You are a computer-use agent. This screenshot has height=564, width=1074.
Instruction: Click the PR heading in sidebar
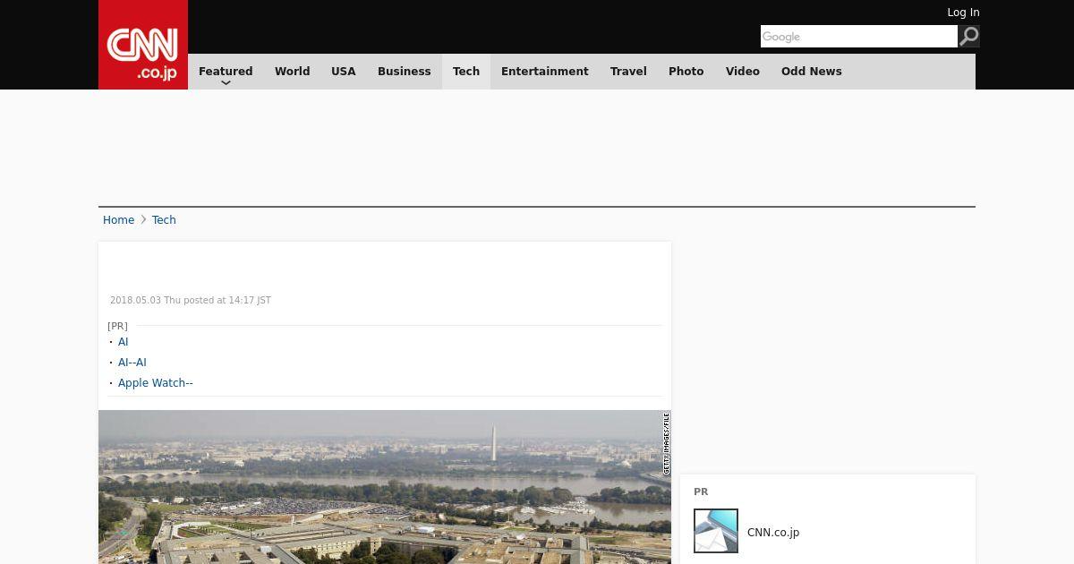tap(701, 491)
